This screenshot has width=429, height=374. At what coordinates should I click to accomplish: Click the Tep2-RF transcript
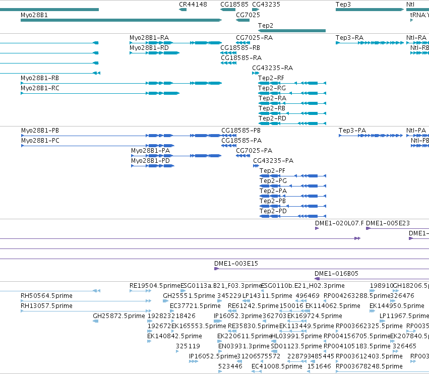coord(292,83)
